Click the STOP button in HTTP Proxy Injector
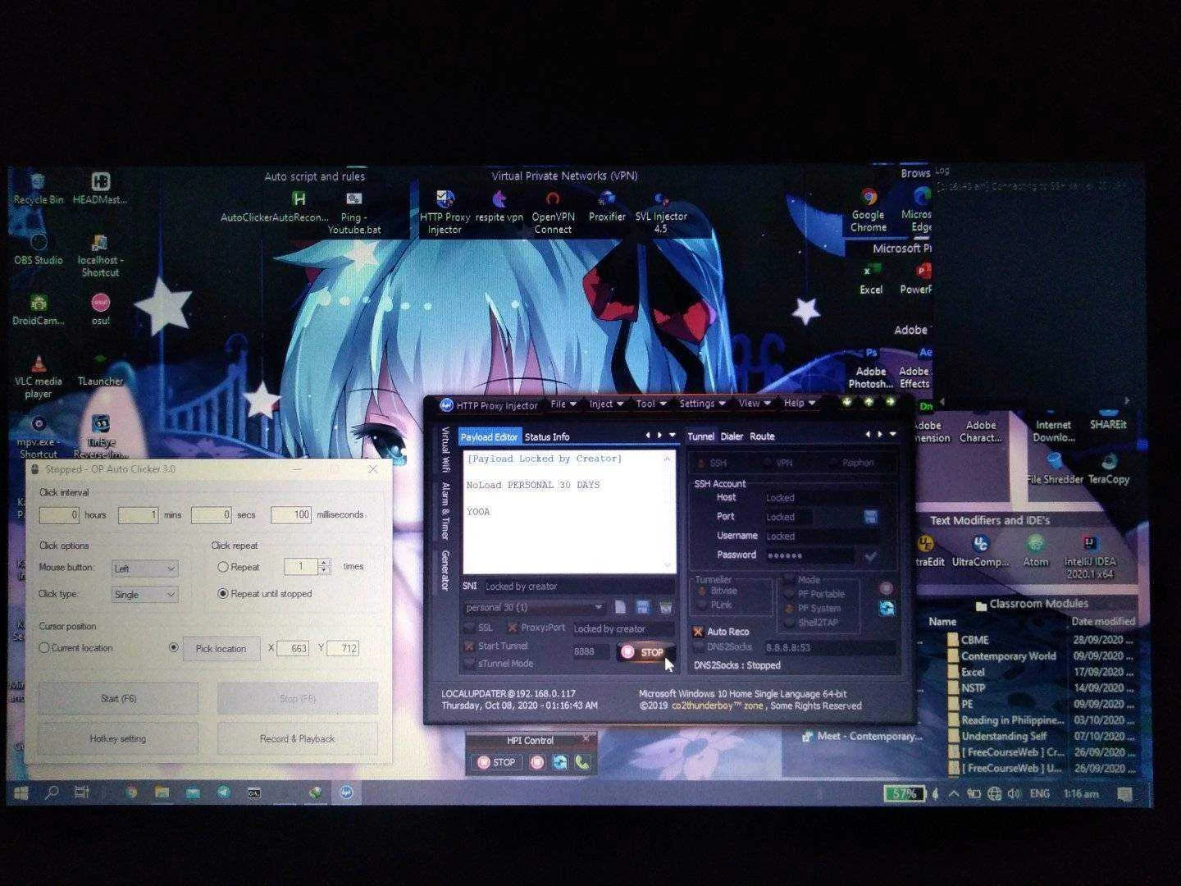Viewport: 1181px width, 886px height. point(644,652)
